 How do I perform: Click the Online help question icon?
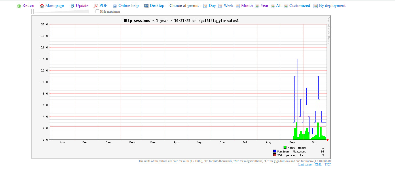115,6
